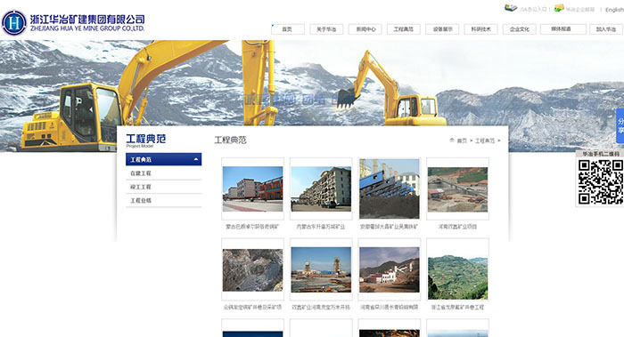Click the 河南 mining project caption

coord(457,227)
